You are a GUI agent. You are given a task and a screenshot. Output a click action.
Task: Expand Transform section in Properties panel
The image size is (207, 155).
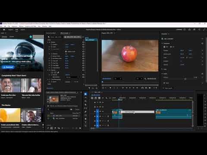pos(163,43)
